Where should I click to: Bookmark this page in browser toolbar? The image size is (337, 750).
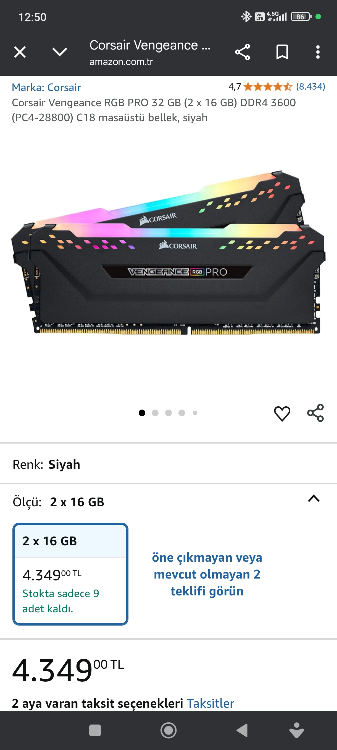click(282, 52)
